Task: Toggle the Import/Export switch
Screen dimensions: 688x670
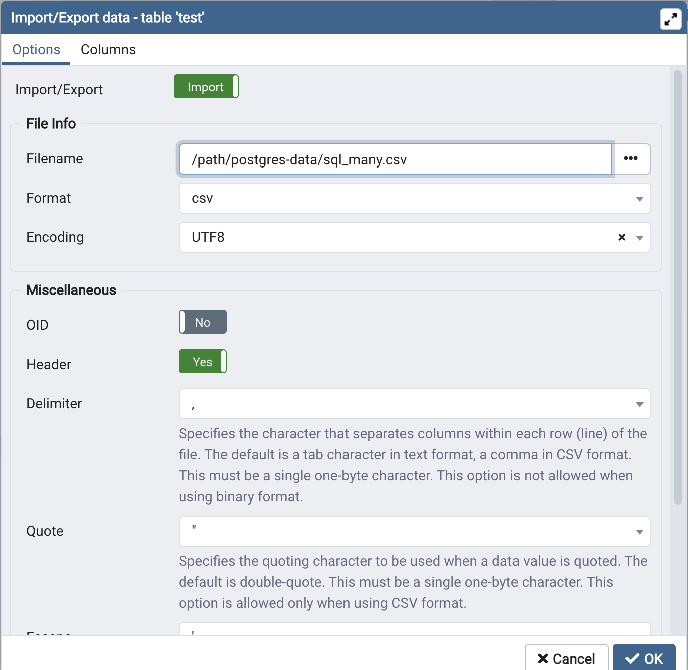Action: click(x=206, y=86)
